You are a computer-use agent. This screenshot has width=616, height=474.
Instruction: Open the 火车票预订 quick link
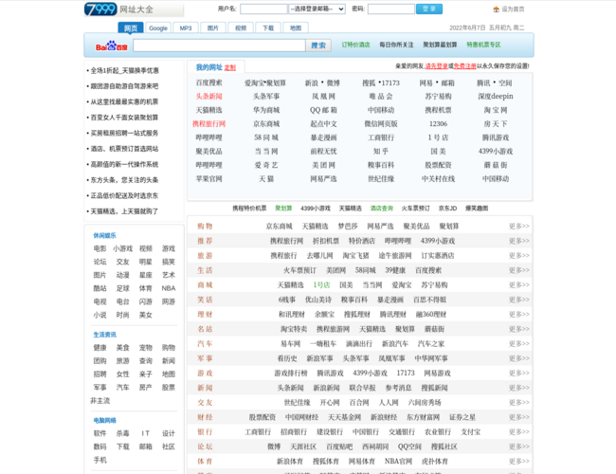pyautogui.click(x=415, y=209)
